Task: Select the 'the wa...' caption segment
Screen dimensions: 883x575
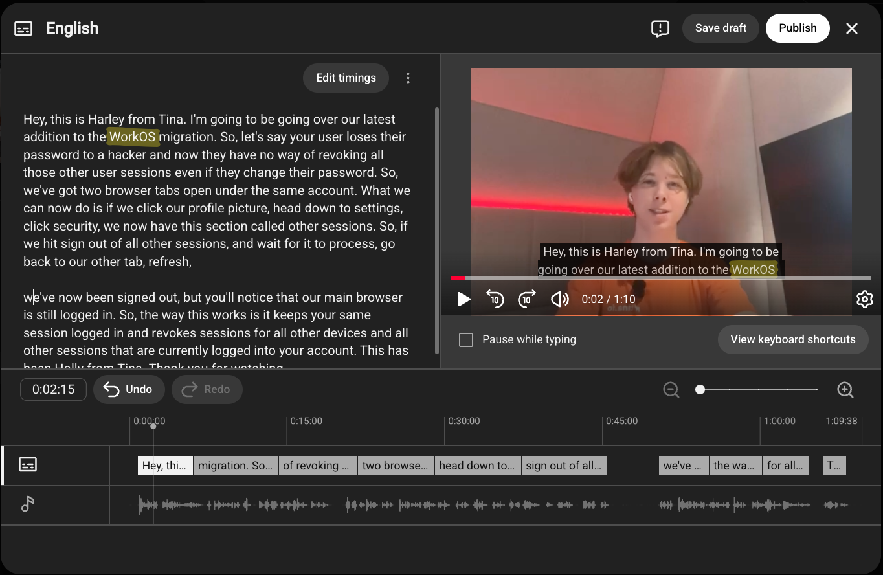Action: coord(735,466)
